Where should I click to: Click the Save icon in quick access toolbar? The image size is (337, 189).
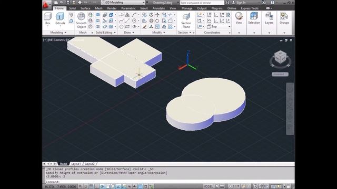click(x=68, y=2)
